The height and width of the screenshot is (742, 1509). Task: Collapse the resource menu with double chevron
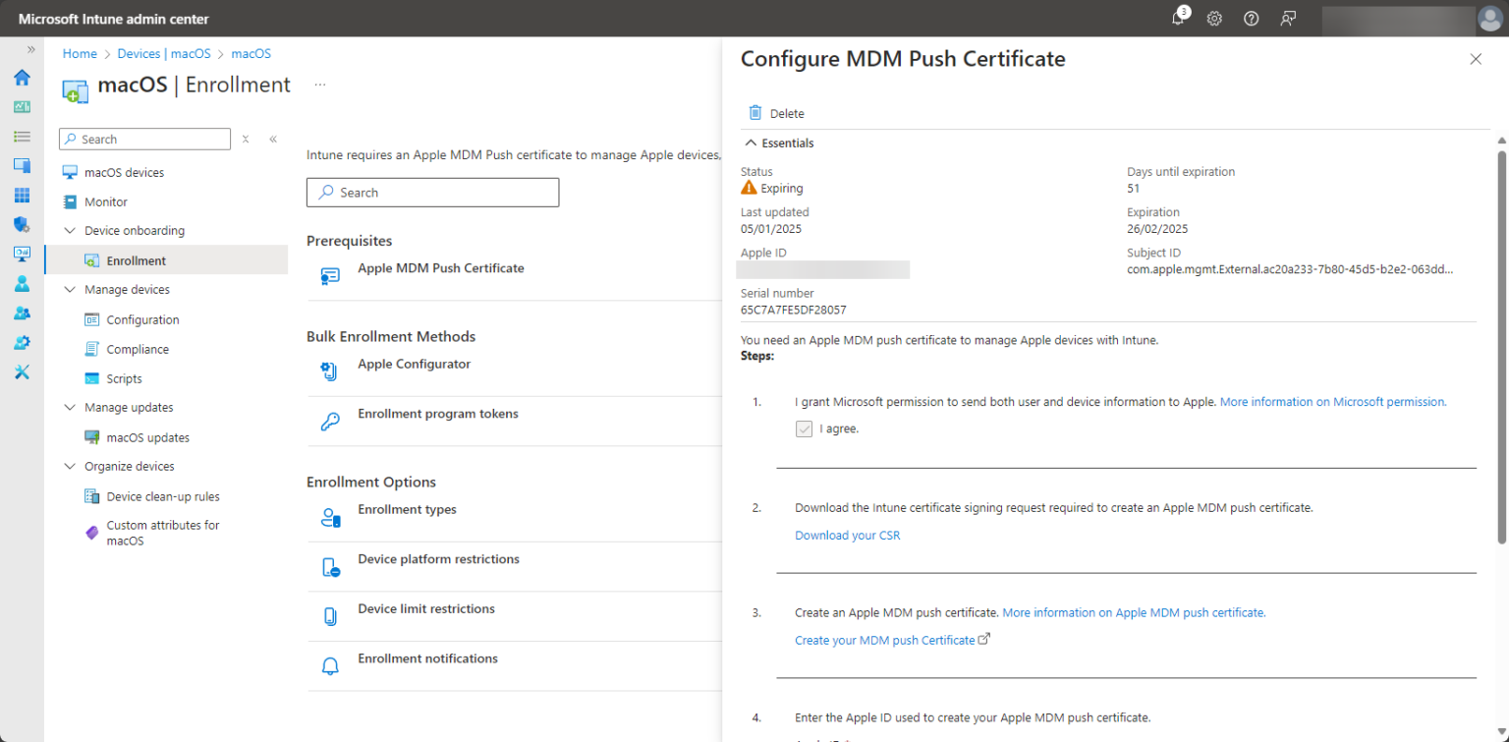pos(273,140)
